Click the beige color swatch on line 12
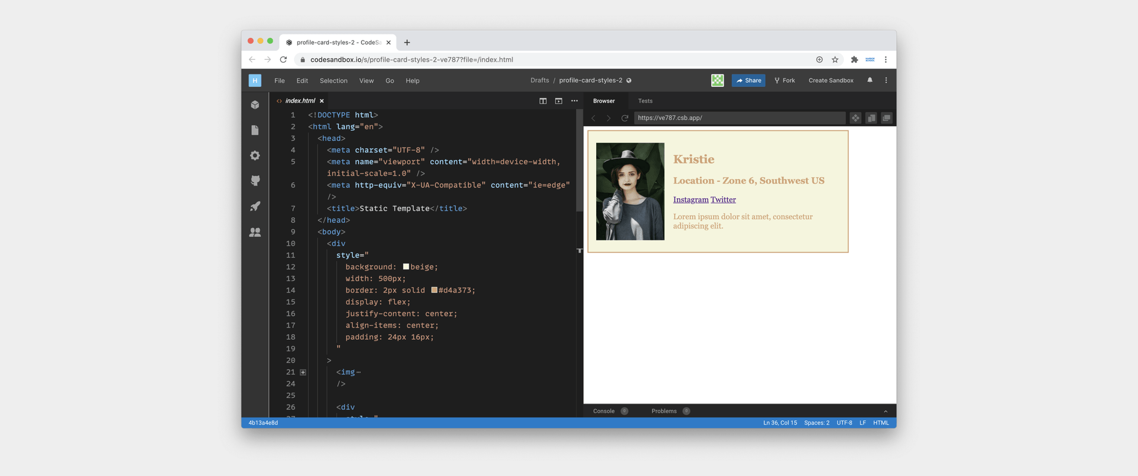Image resolution: width=1138 pixels, height=476 pixels. [x=406, y=267]
